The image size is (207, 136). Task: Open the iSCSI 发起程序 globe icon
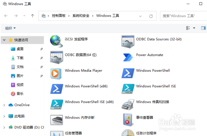click(x=56, y=41)
